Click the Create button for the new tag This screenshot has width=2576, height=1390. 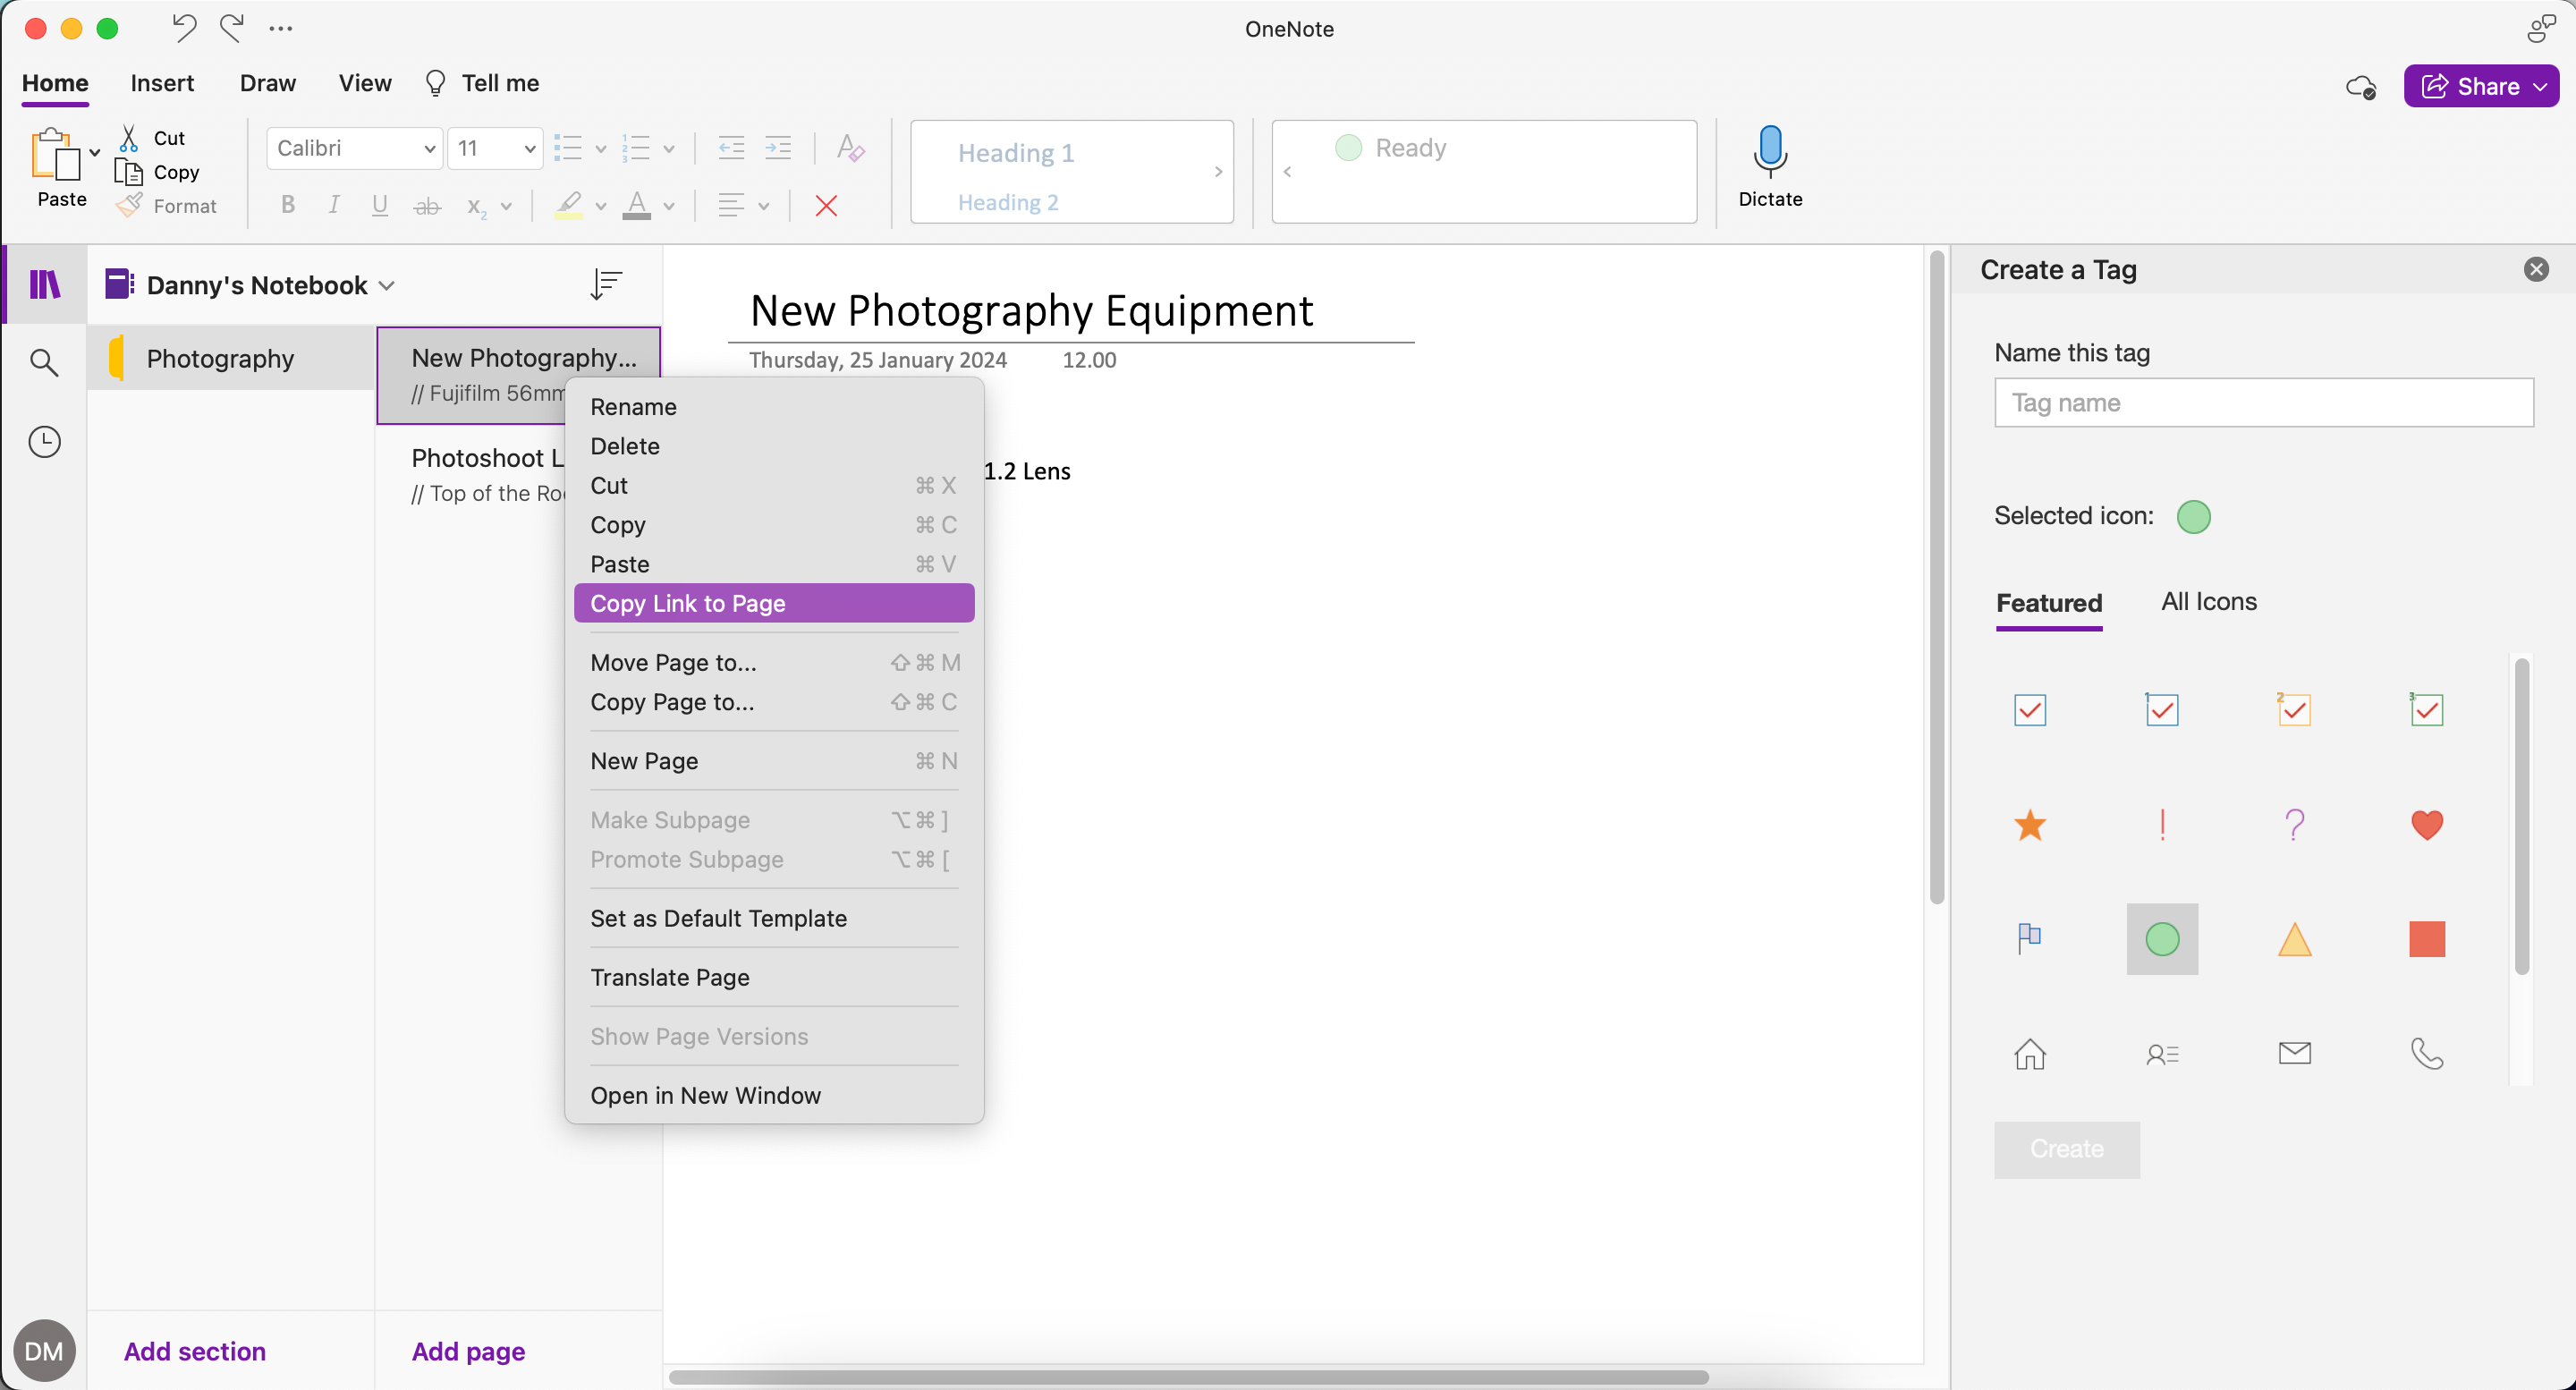(2066, 1149)
